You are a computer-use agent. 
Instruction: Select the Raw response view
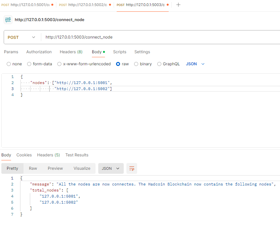pos(33,168)
